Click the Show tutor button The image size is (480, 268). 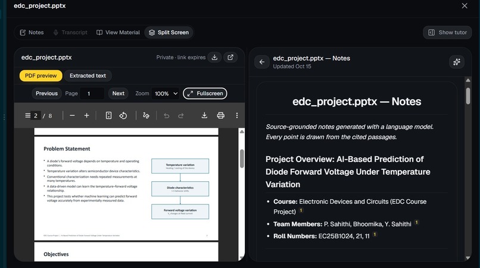click(x=447, y=33)
